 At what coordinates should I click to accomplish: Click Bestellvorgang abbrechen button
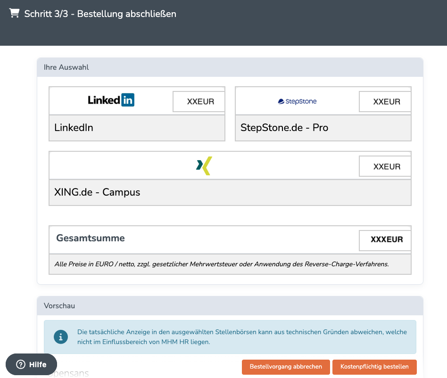tap(286, 367)
